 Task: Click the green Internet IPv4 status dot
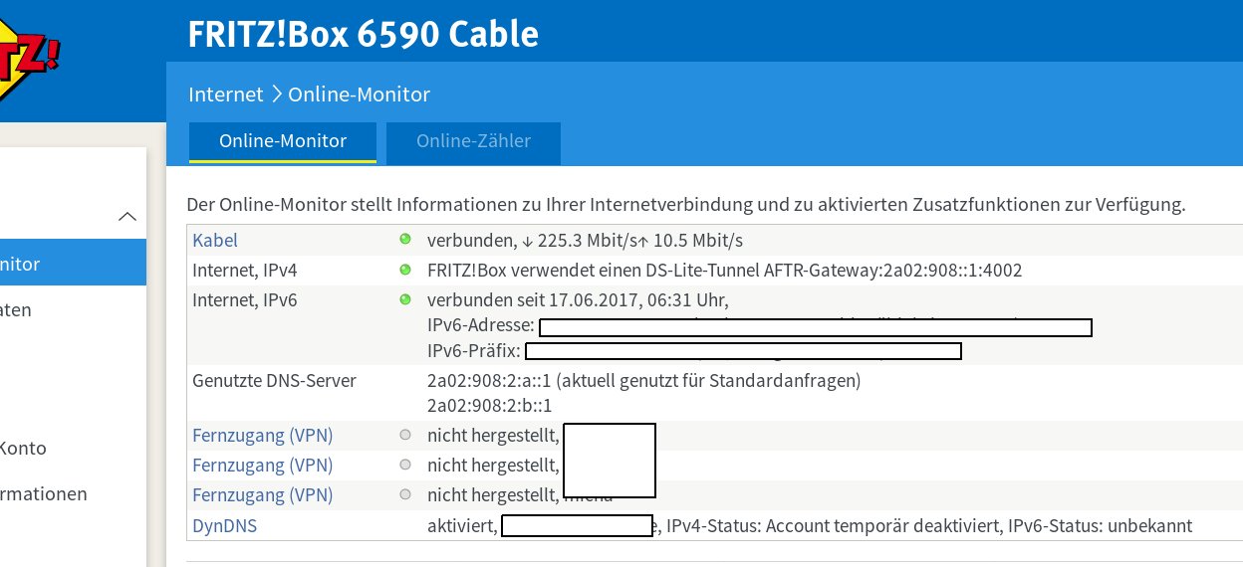click(x=404, y=270)
